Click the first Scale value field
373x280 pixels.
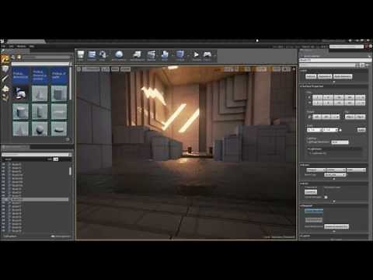[315, 130]
